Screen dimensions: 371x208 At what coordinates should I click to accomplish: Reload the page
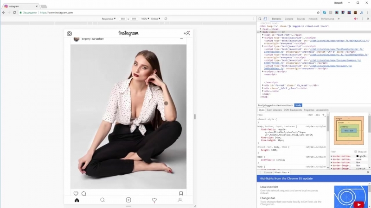point(14,12)
